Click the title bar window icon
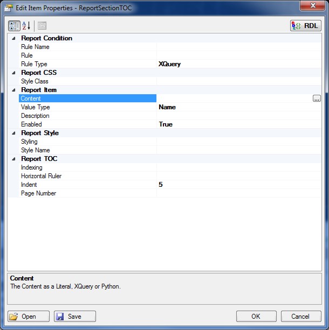329x330 pixels. (x=9, y=8)
